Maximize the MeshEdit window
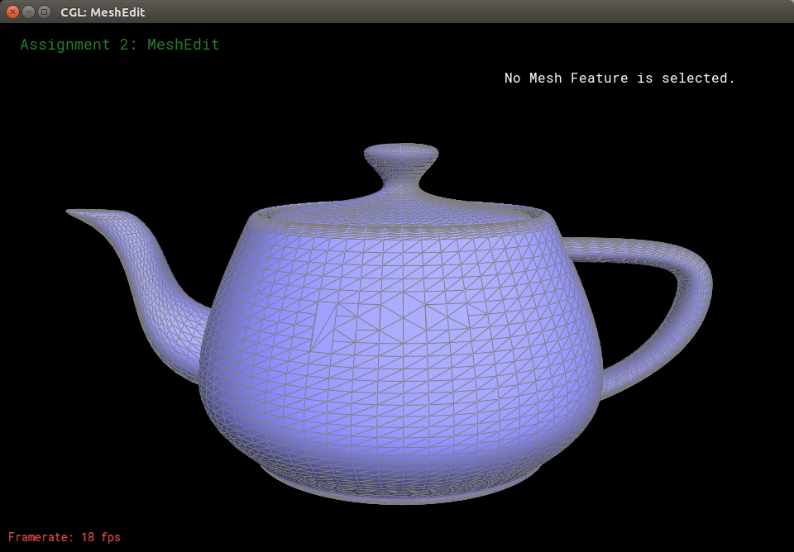This screenshot has width=794, height=552. 44,12
